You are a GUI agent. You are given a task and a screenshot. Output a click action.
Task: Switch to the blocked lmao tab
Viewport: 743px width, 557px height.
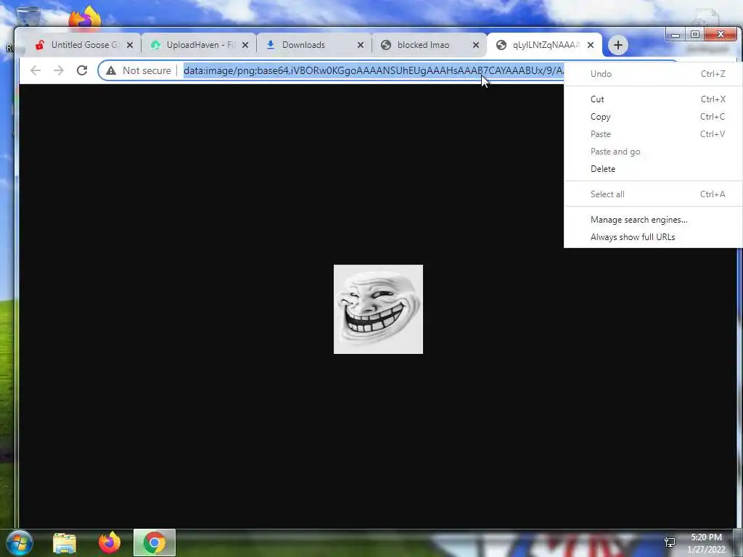430,45
